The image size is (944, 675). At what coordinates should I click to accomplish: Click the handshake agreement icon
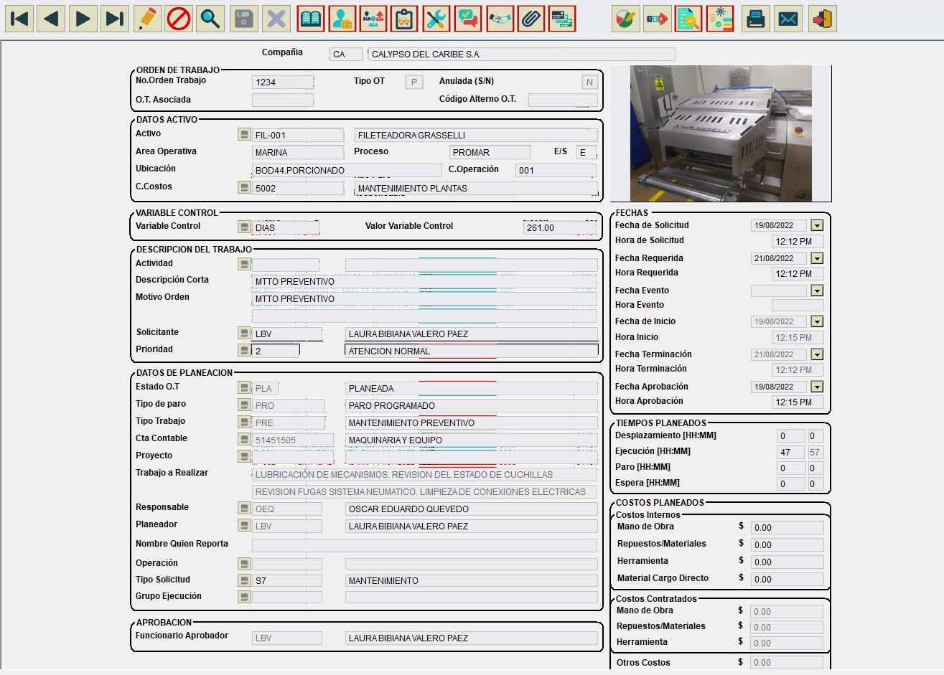[x=500, y=19]
